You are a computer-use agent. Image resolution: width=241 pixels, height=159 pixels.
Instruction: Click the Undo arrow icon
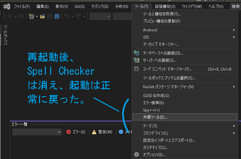coord(67,16)
